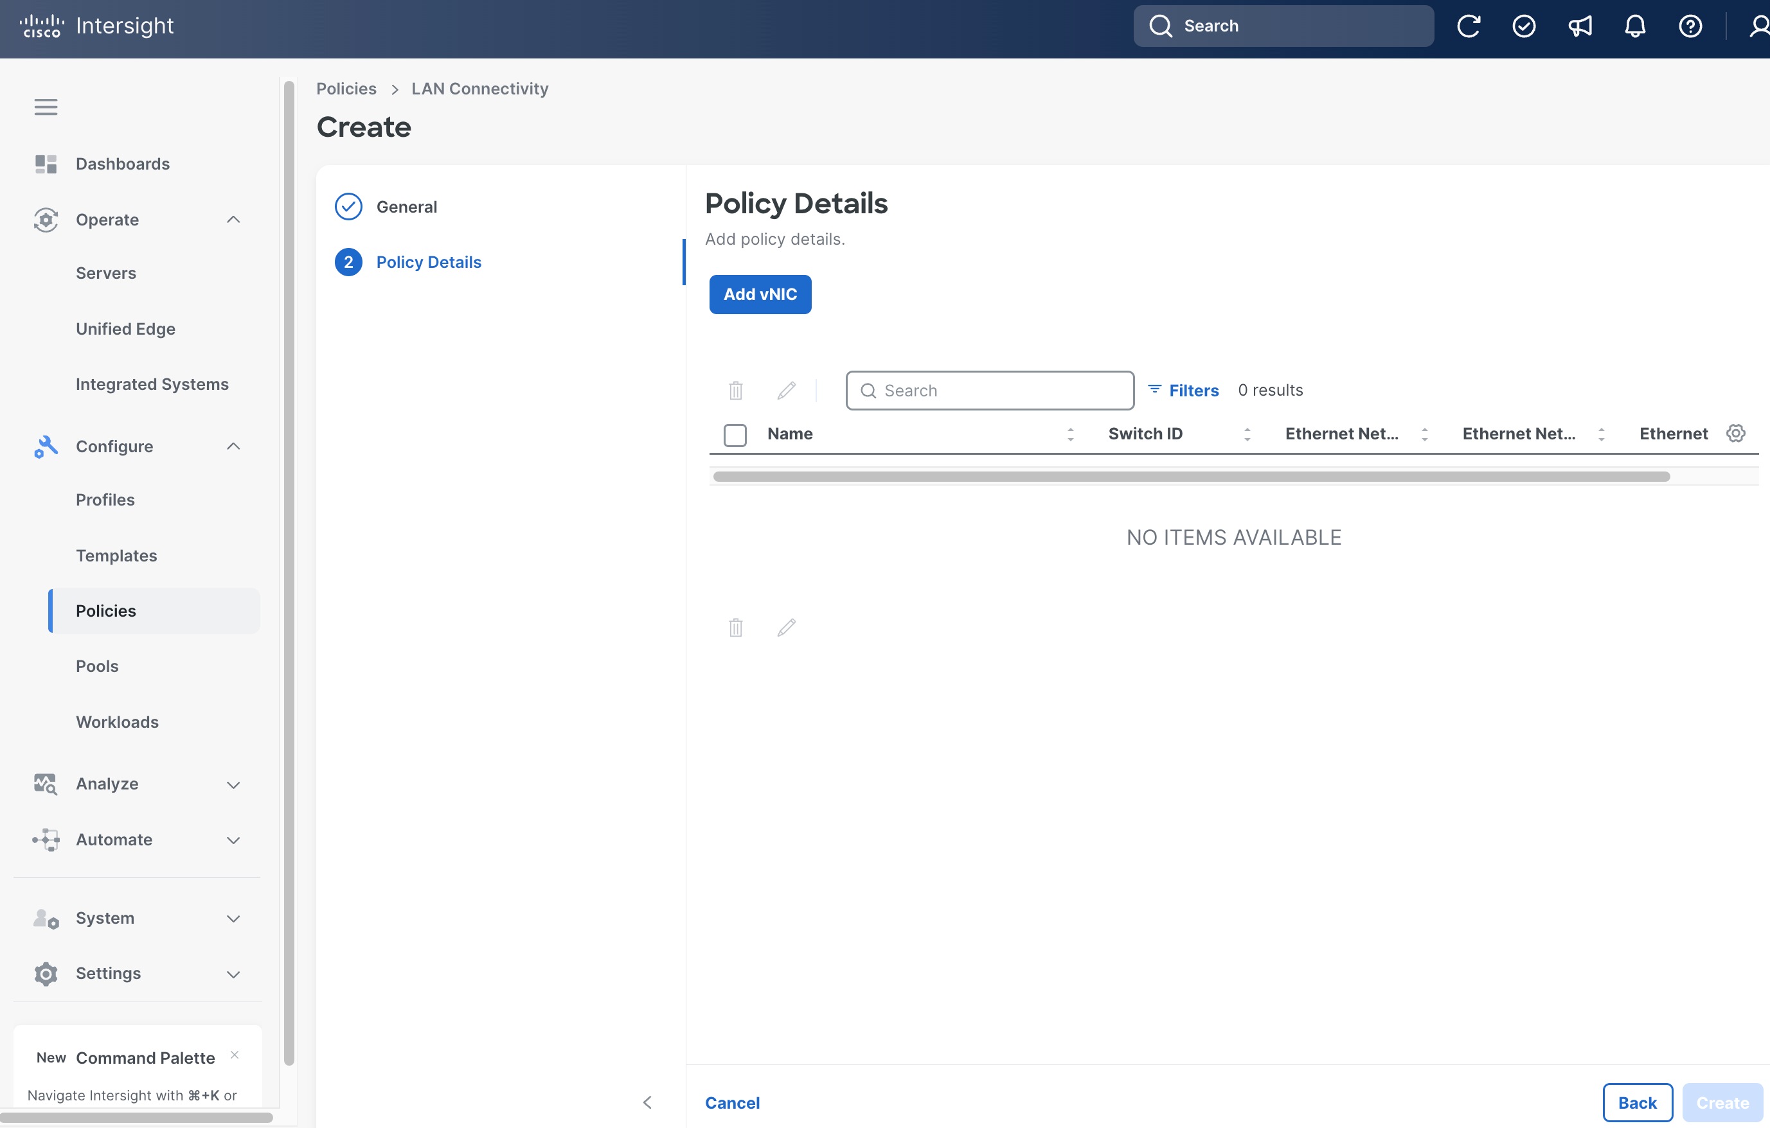Open the Workloads menu item

(117, 723)
